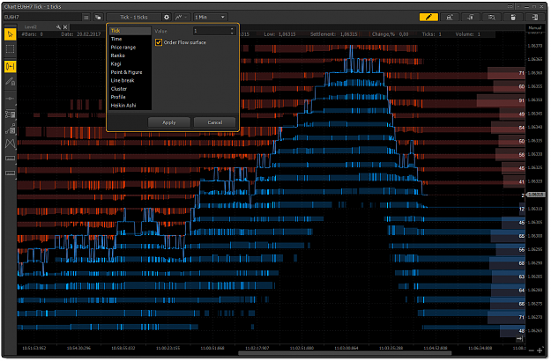Screen dimensions: 551x361
Task: Select the arrow pointer tool
Action: [x=11, y=34]
